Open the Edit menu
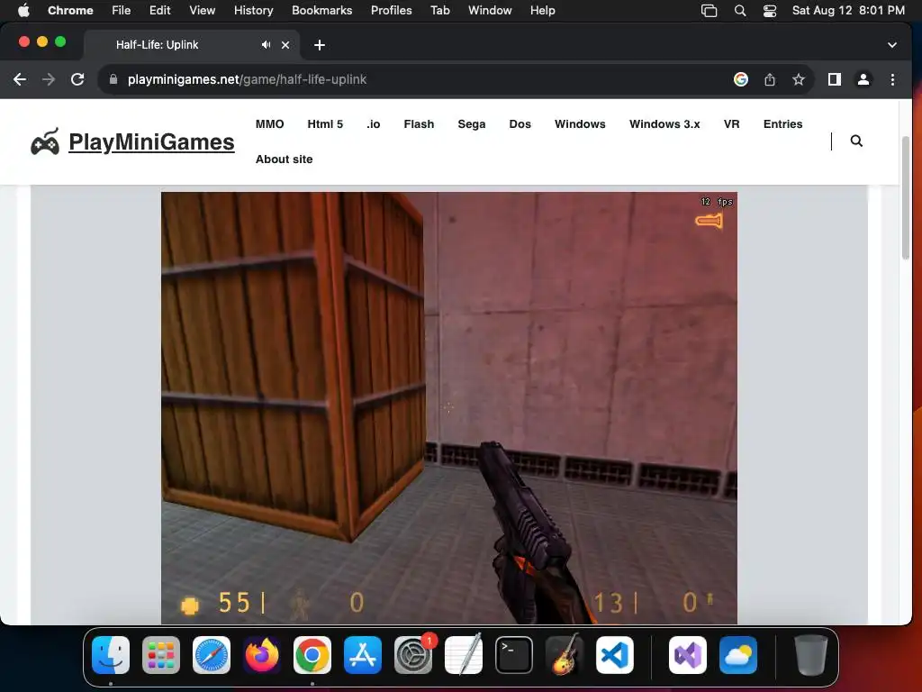 (159, 11)
